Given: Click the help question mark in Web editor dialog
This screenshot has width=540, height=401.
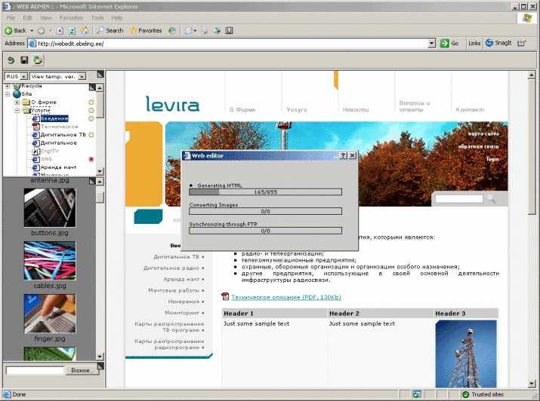Looking at the screenshot, I should click(x=343, y=156).
